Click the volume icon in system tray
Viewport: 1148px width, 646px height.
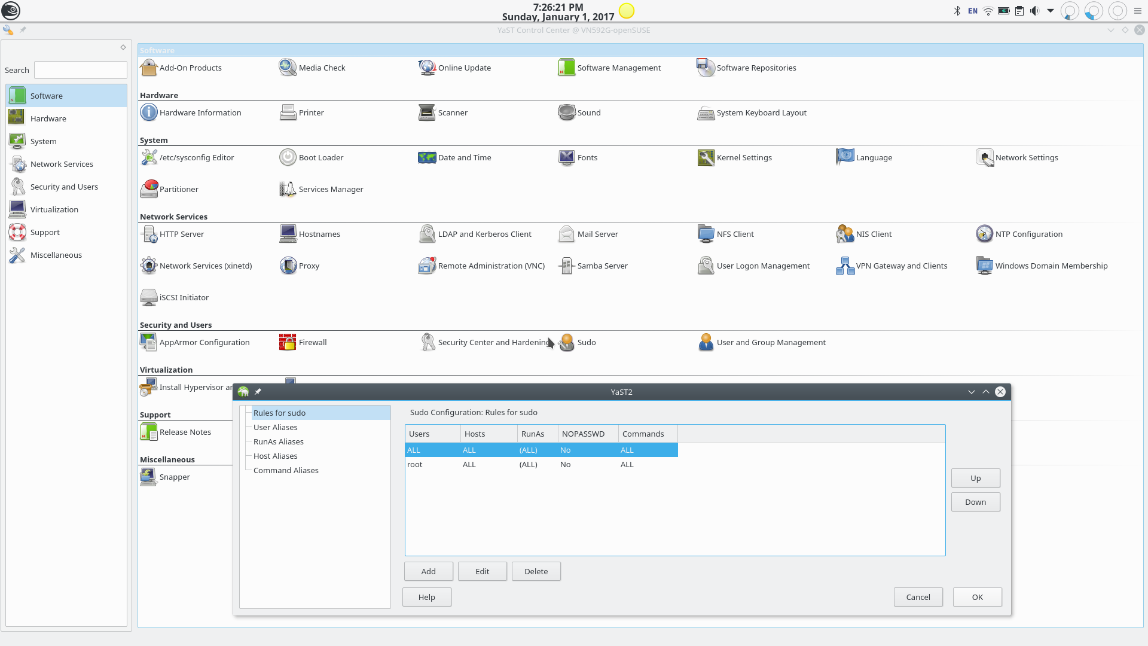1034,11
